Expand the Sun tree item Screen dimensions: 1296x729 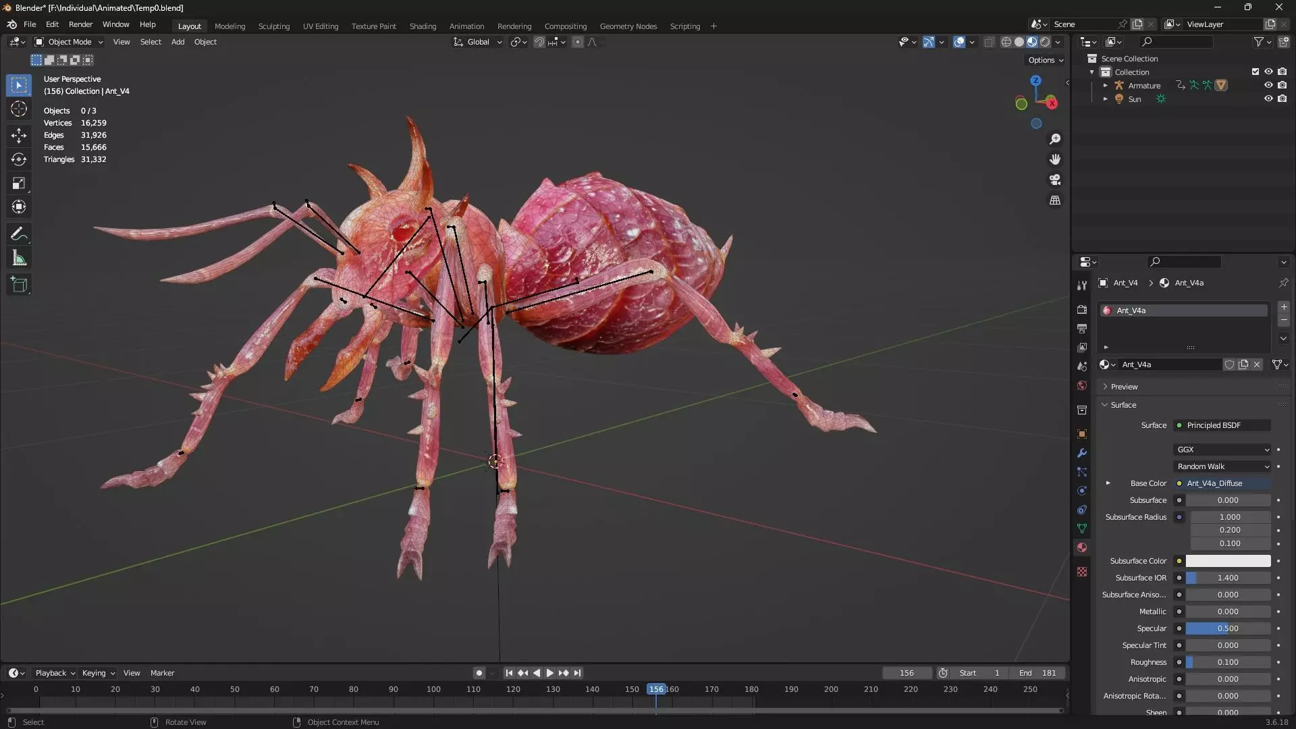coord(1106,99)
